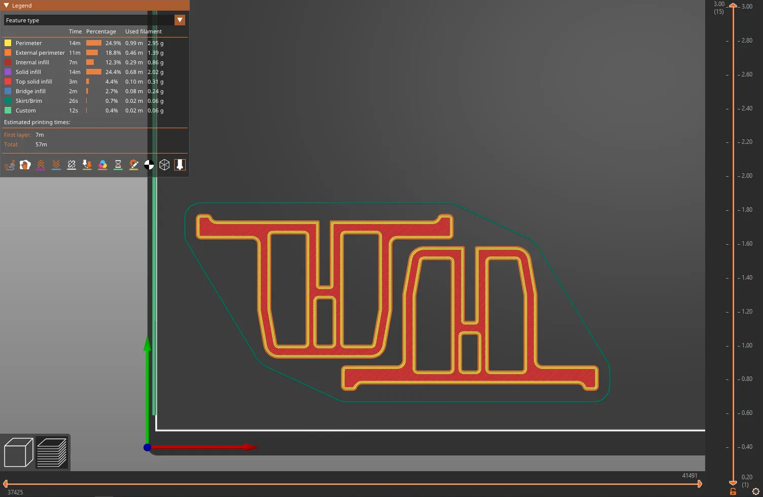Click lower thumb of vertical layer slider
The width and height of the screenshot is (763, 497).
[733, 483]
